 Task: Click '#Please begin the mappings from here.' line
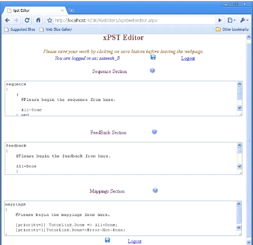point(63,215)
